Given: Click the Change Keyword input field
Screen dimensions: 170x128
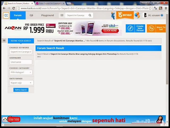Looking at the screenshot, I should [21, 52].
